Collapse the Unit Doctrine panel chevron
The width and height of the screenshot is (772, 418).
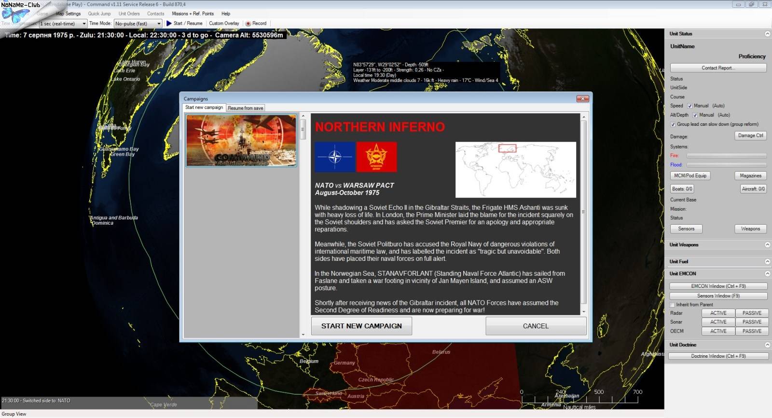point(767,345)
